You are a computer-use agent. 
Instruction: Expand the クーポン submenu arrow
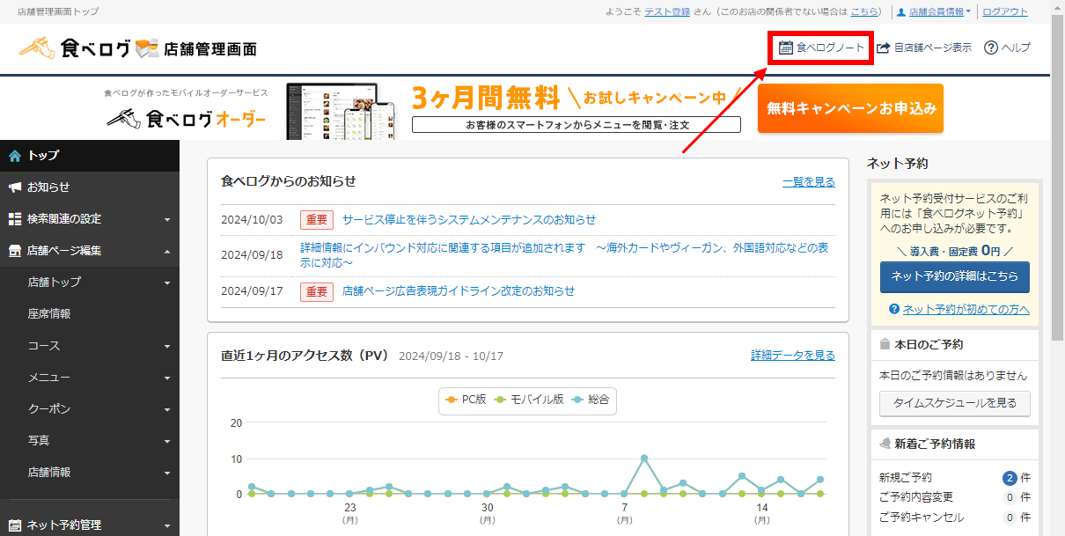[x=167, y=410]
